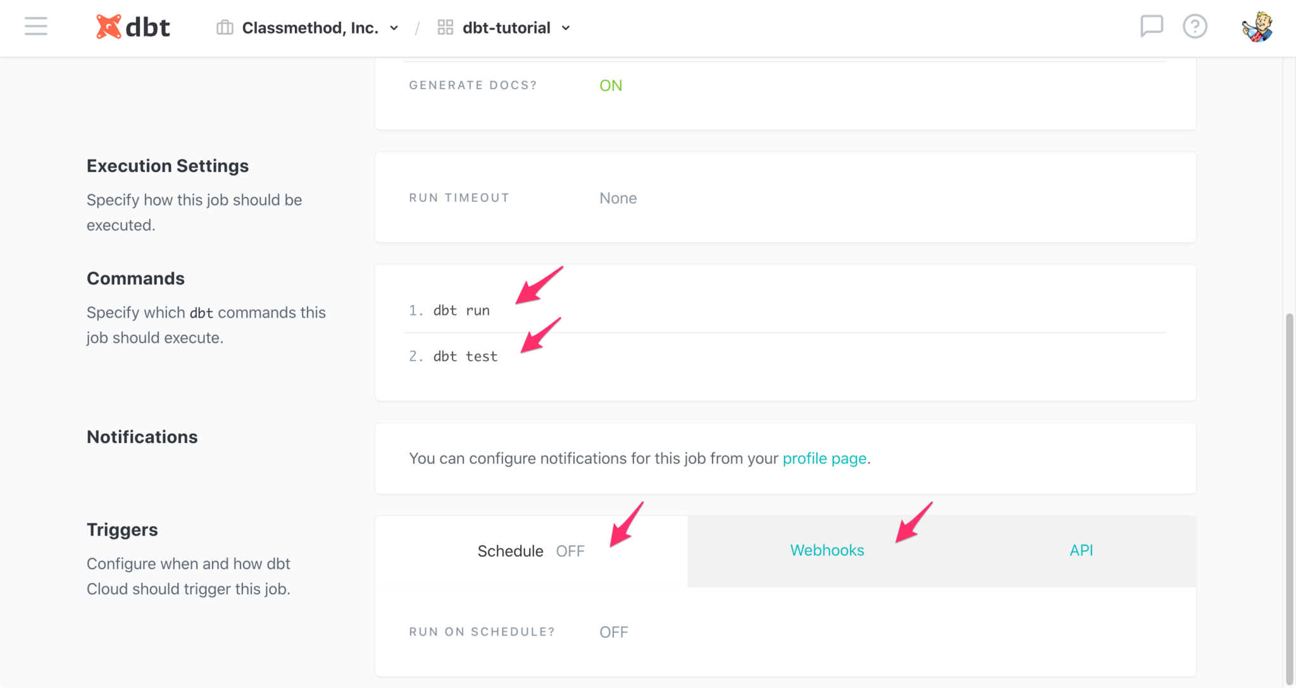Open the help question mark icon
The width and height of the screenshot is (1296, 688).
coord(1195,27)
